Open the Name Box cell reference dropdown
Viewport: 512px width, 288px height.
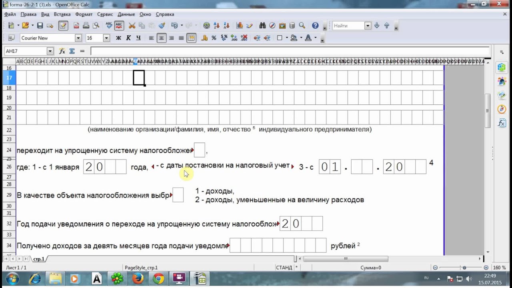point(50,51)
